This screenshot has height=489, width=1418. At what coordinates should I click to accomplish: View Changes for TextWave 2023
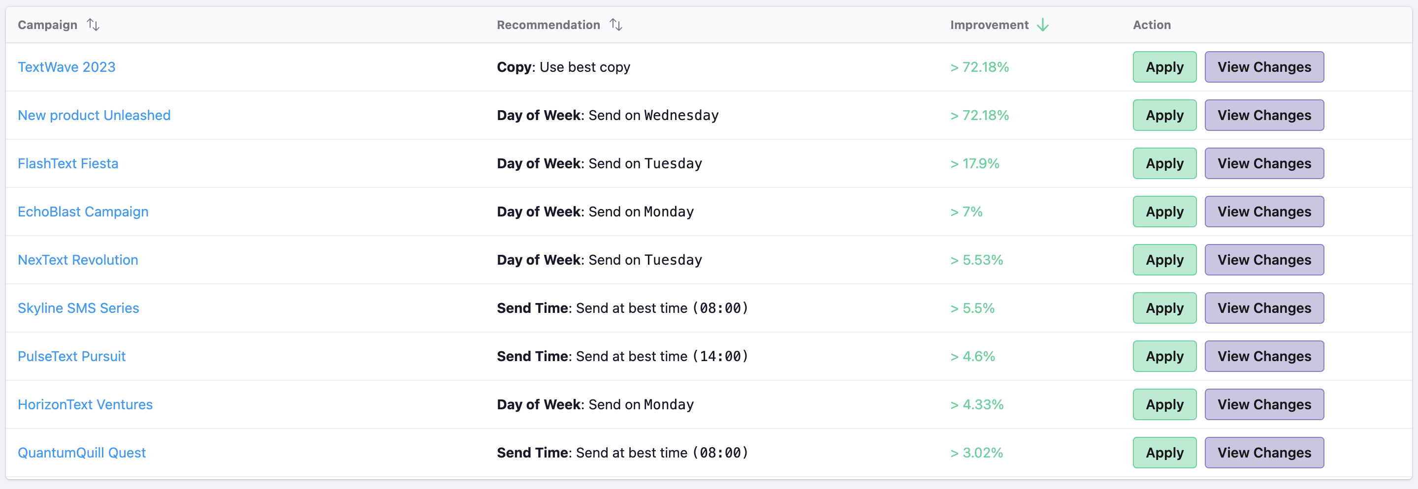tap(1264, 67)
